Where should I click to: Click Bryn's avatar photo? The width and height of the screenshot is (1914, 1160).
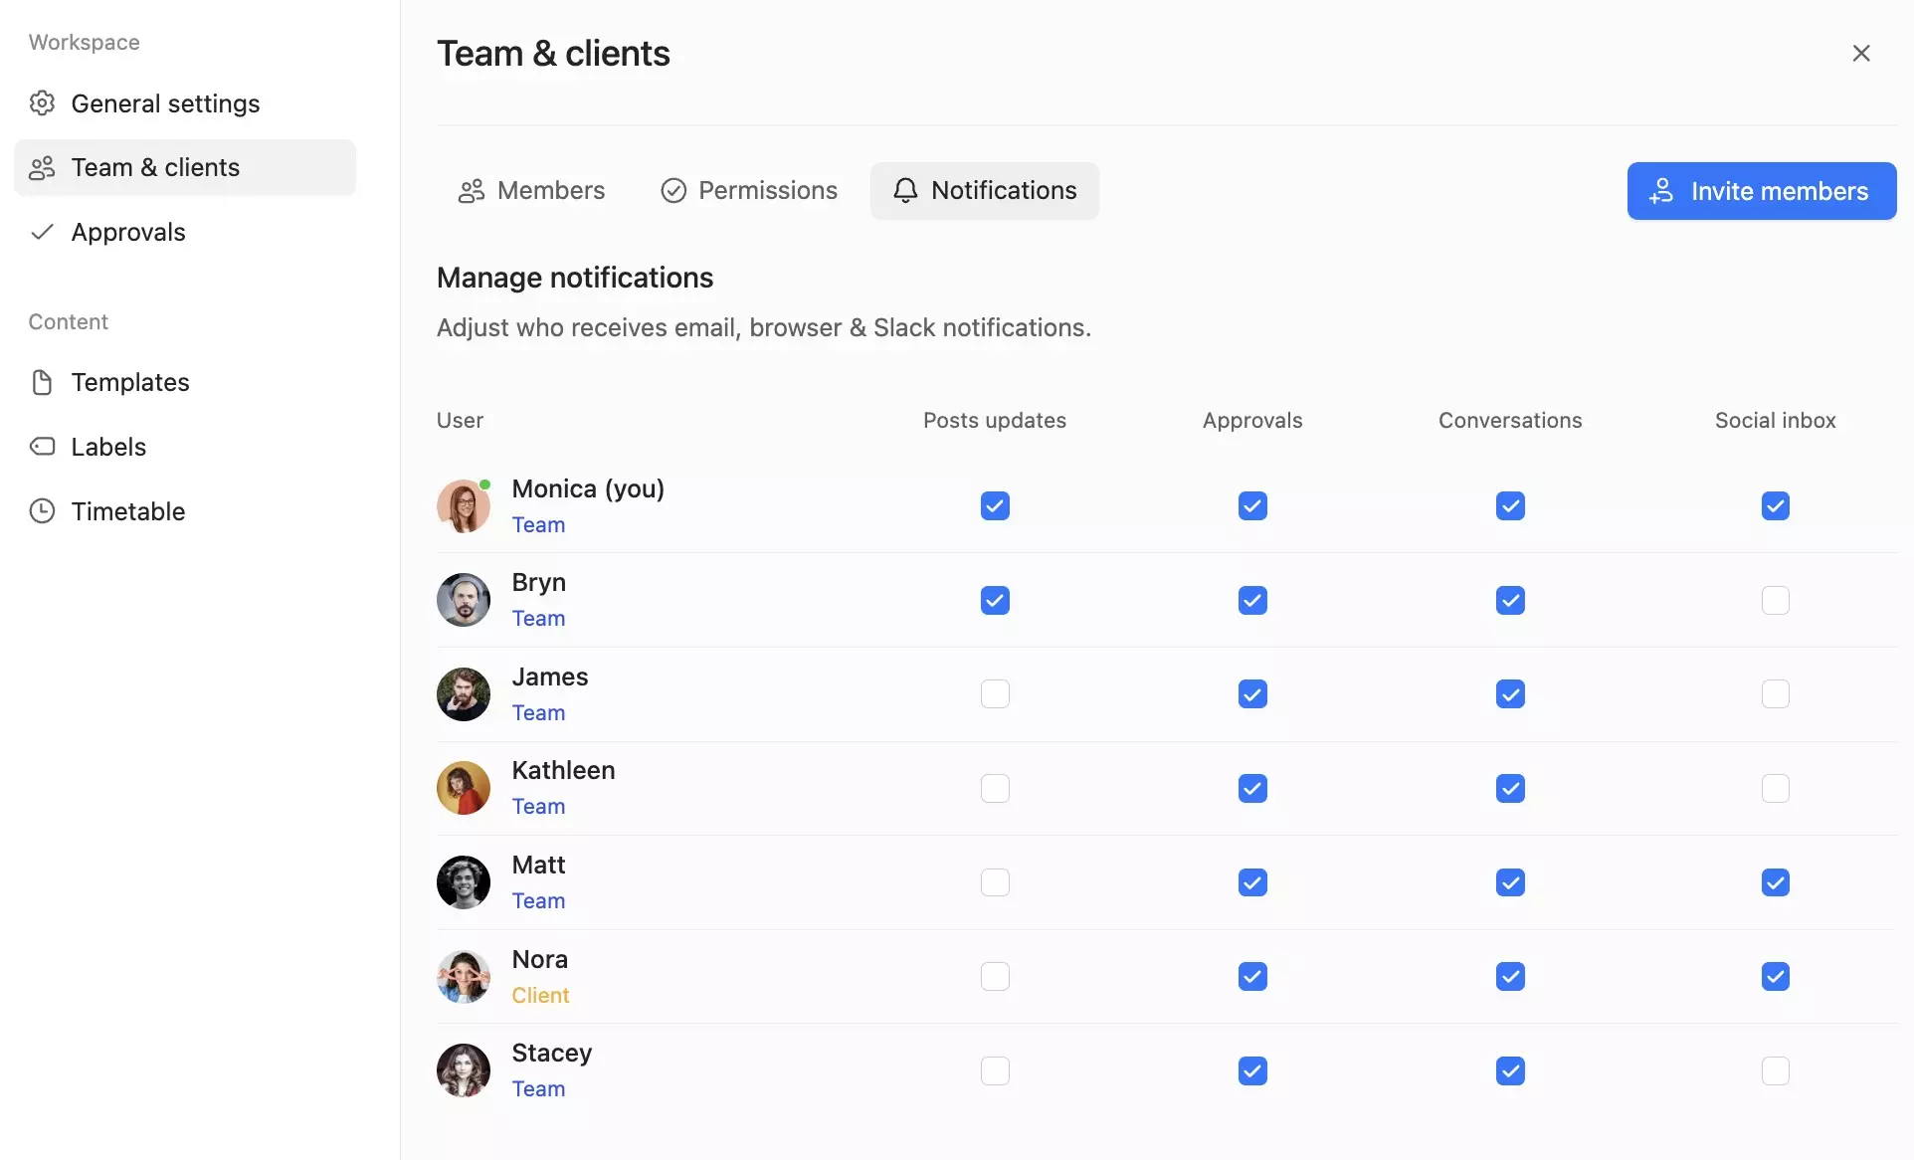[x=464, y=600]
